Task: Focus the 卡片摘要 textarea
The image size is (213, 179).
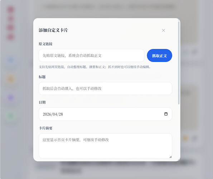Action: [x=105, y=146]
